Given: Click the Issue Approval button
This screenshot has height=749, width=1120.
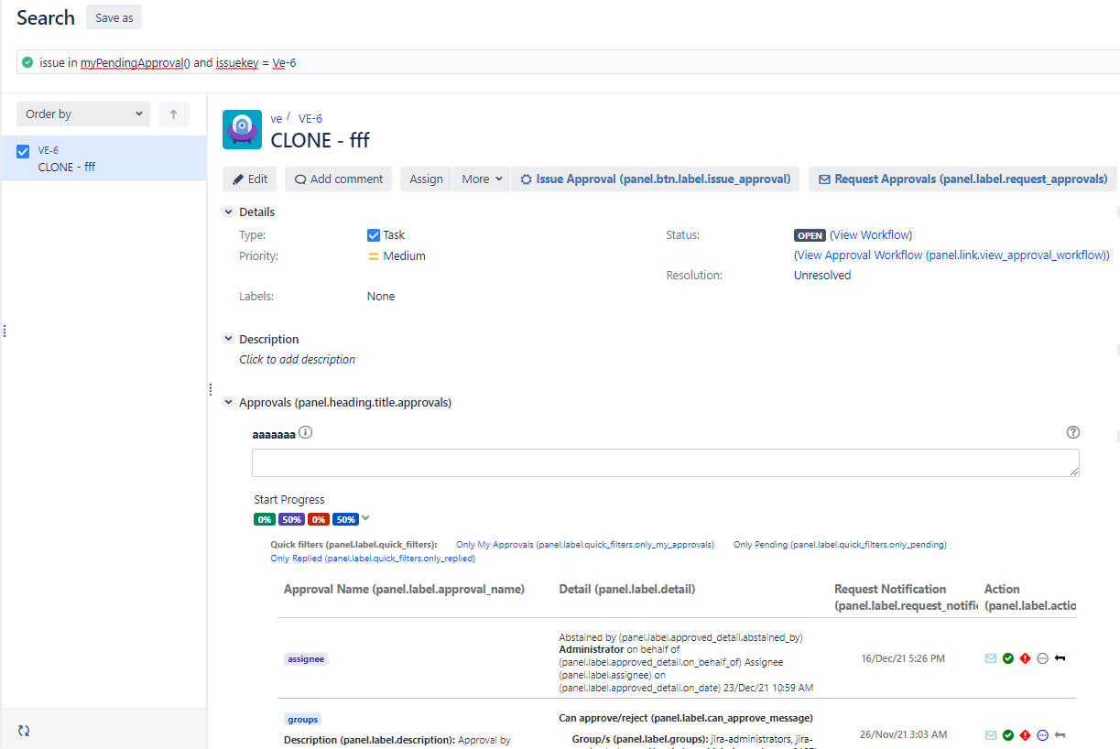Looking at the screenshot, I should click(x=655, y=179).
